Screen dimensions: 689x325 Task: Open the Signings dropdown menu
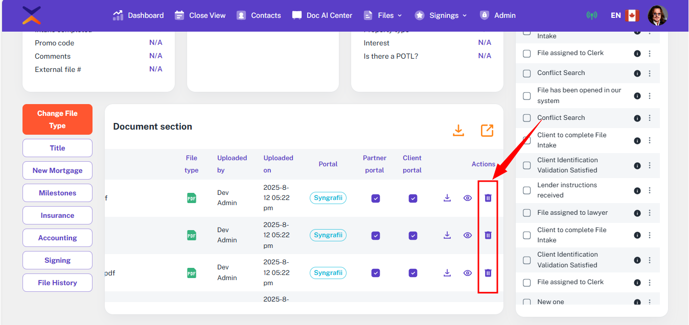tap(441, 15)
